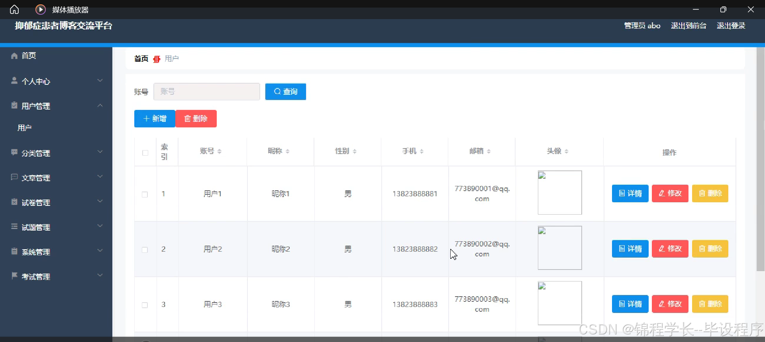The height and width of the screenshot is (342, 765).
Task: Expand the 个人中心 chevron
Action: [100, 80]
